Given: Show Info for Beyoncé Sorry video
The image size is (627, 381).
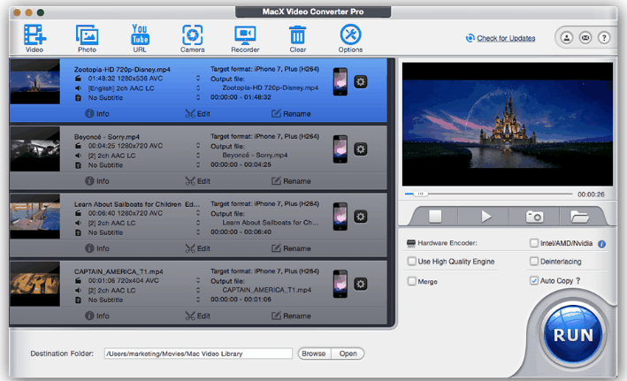Looking at the screenshot, I should tap(97, 181).
